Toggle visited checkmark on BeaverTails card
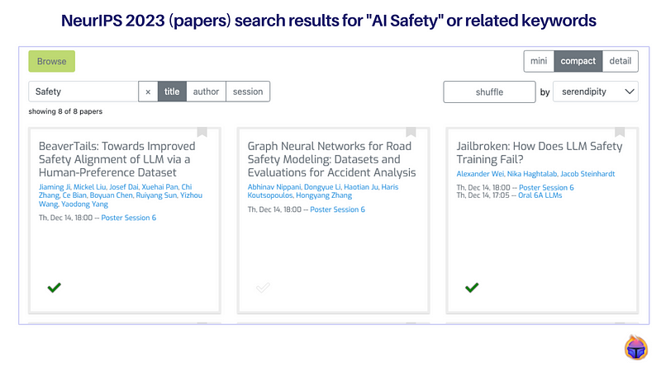The image size is (661, 371). coord(55,288)
